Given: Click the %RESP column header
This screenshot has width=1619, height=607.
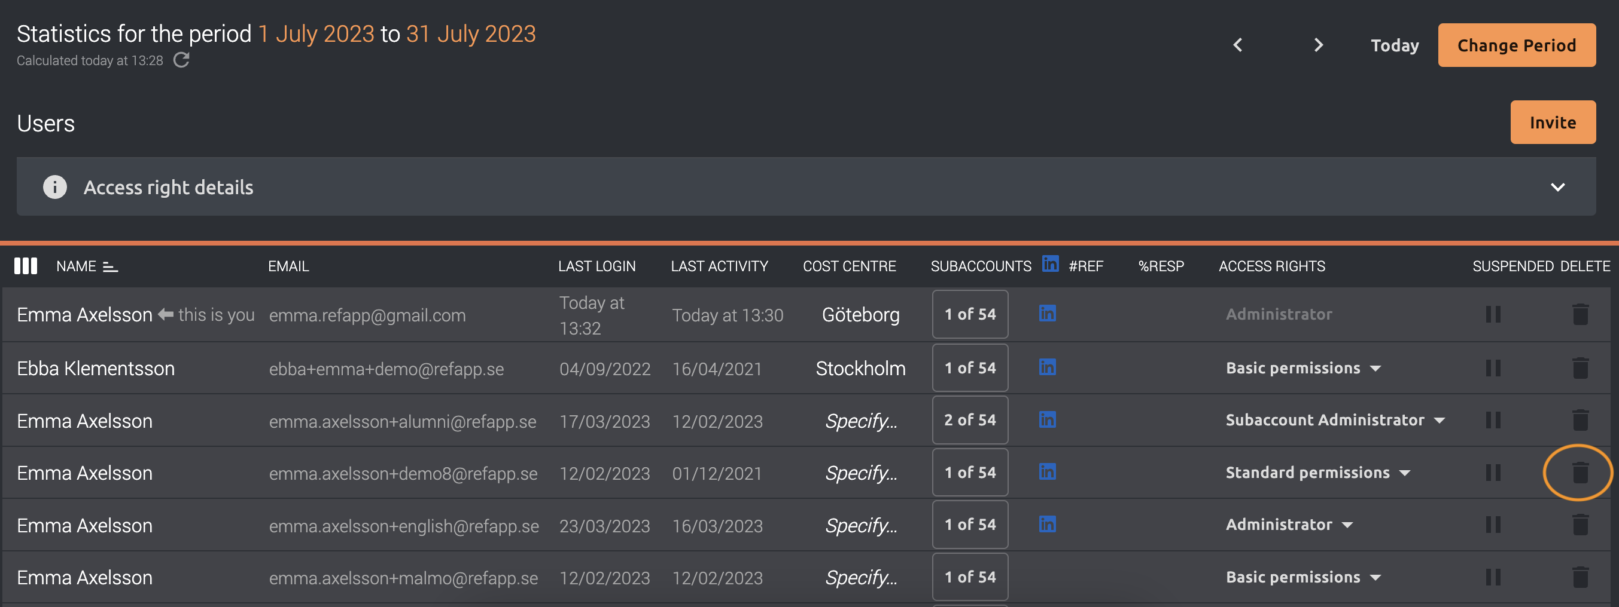Looking at the screenshot, I should click(x=1161, y=266).
